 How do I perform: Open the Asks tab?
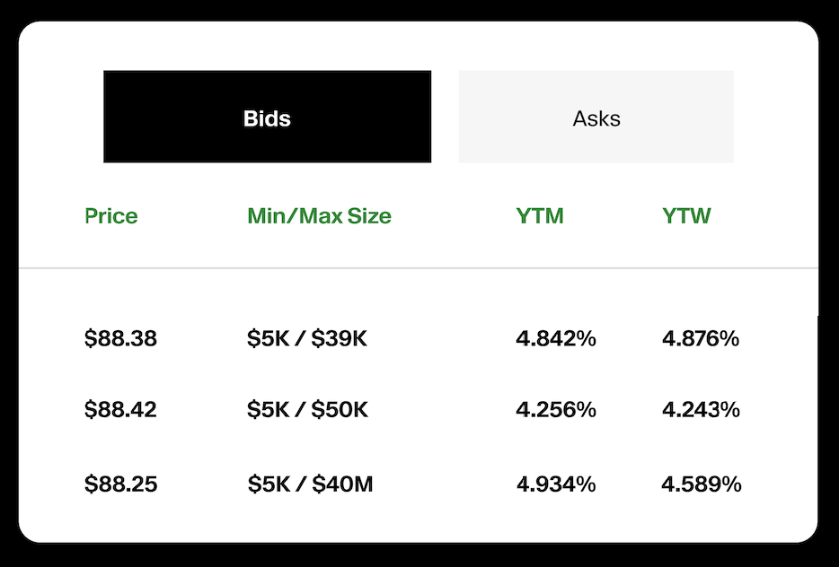(x=596, y=118)
